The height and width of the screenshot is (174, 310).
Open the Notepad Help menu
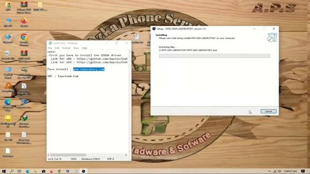(84, 48)
